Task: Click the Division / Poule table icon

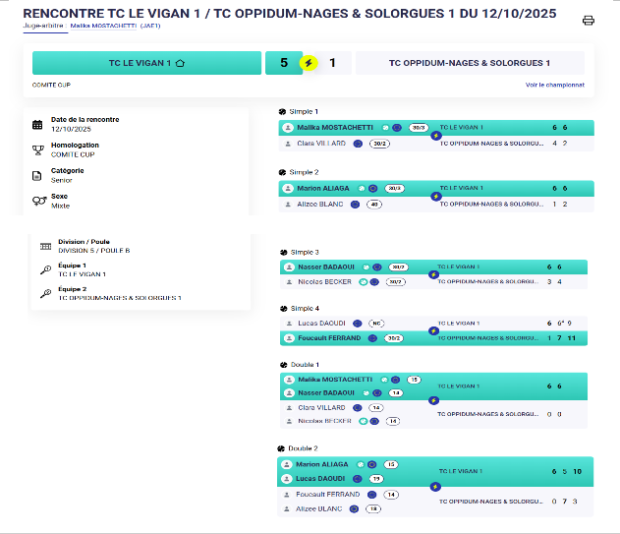Action: [45, 246]
